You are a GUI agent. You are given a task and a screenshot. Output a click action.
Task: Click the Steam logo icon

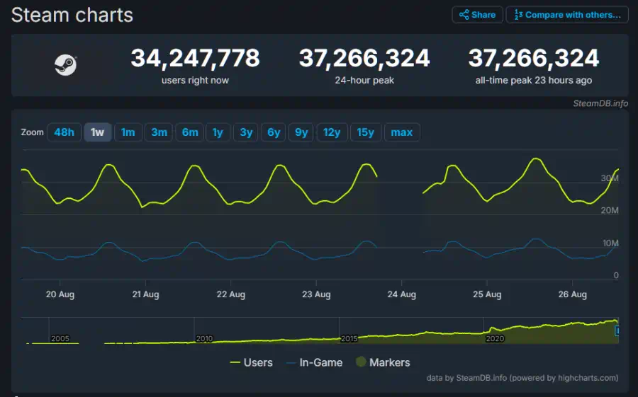[x=65, y=65]
